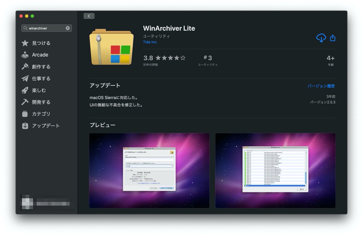Download WinArchiver Lite via cloud icon
This screenshot has height=235, width=363.
point(321,38)
